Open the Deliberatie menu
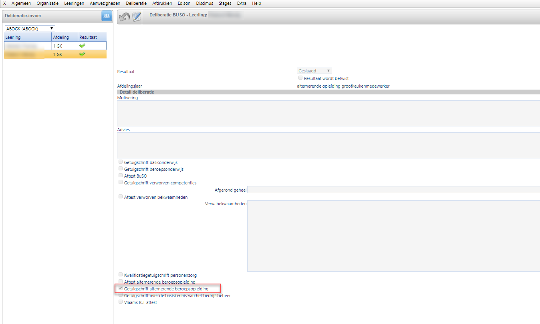The height and width of the screenshot is (324, 540). point(136,3)
